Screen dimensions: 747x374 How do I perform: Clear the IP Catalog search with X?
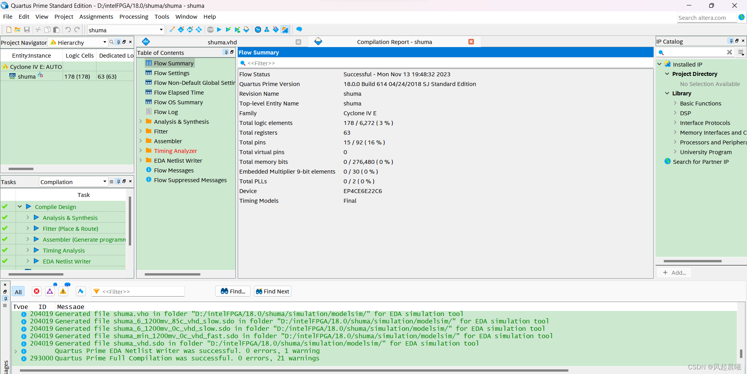coord(729,52)
